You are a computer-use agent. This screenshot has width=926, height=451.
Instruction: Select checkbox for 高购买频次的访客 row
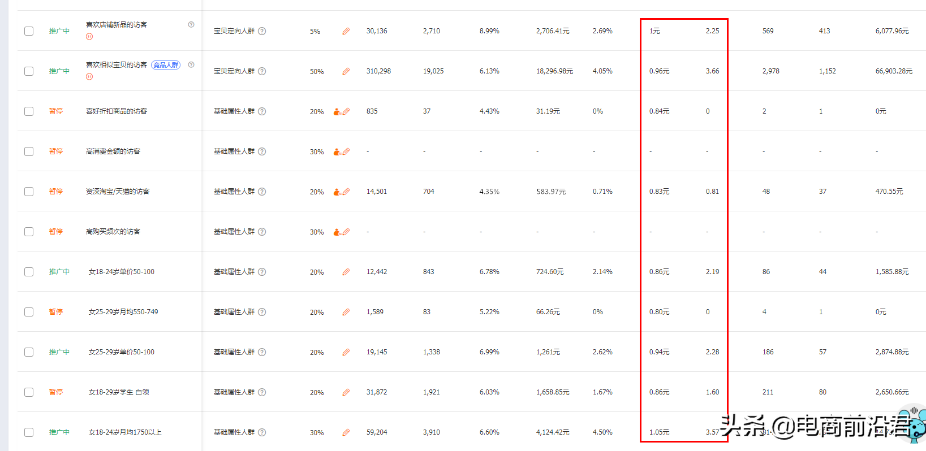[29, 232]
